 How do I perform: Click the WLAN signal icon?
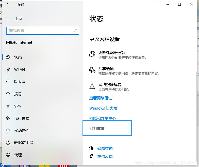click(x=8, y=70)
